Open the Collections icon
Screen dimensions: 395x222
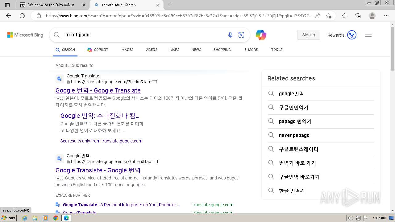(358, 16)
